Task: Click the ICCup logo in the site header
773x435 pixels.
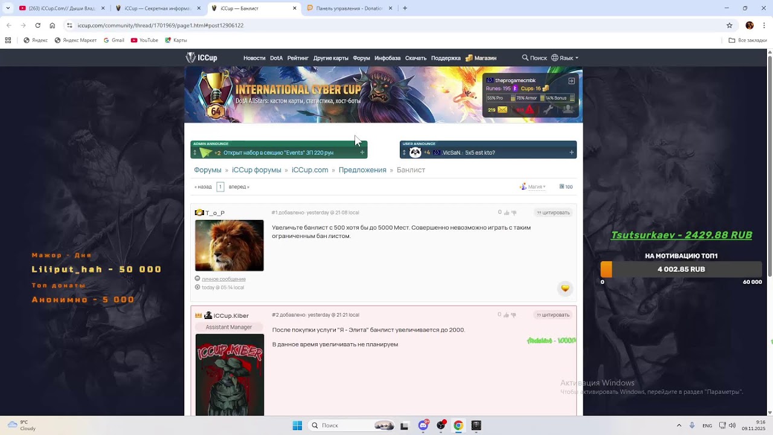Action: point(202,58)
